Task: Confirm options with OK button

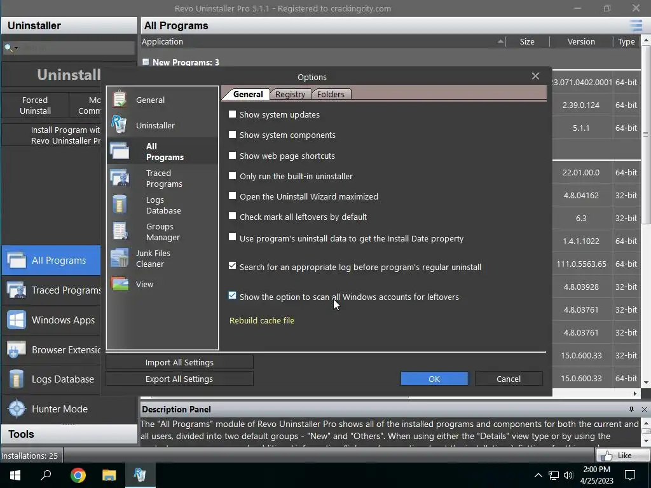Action: [x=434, y=379]
